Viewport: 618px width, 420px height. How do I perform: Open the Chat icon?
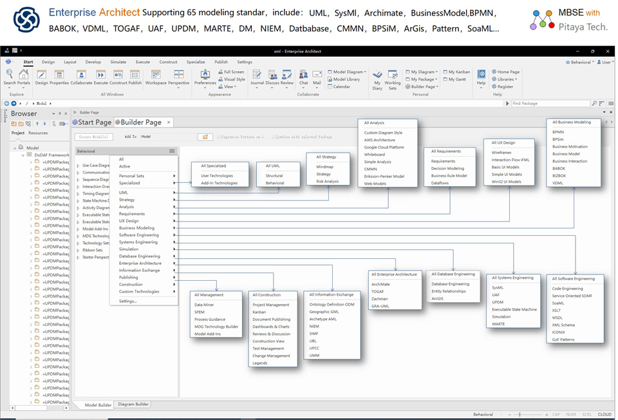tap(303, 74)
